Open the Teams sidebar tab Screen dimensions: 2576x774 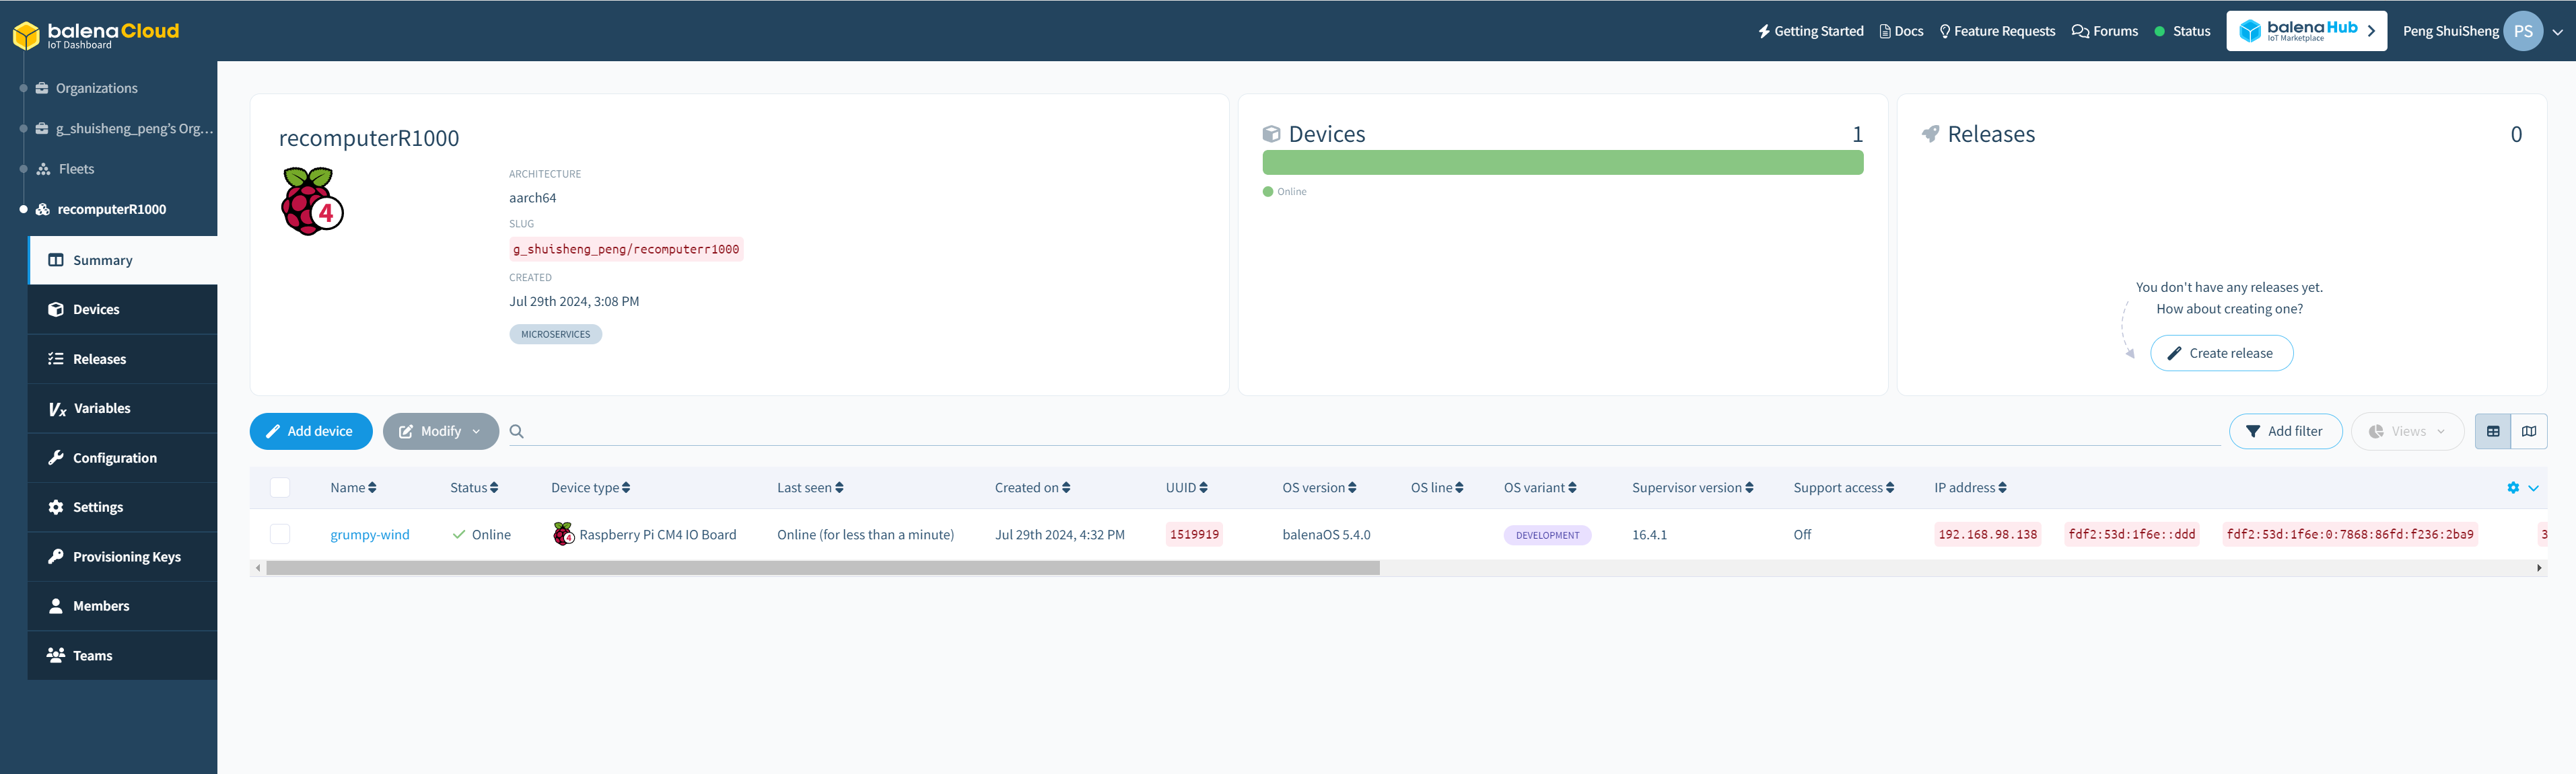point(123,656)
